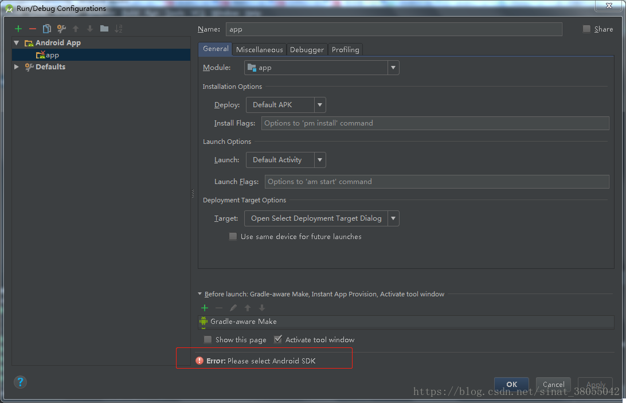
Task: Open the Miscellaneous tab
Action: click(259, 49)
